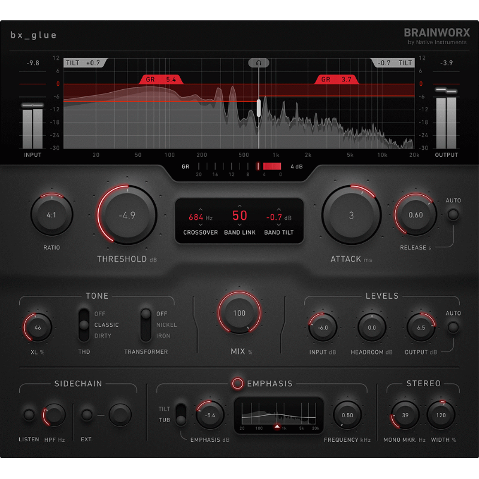
Task: Click the bx_glue plugin title
Action: 34,35
